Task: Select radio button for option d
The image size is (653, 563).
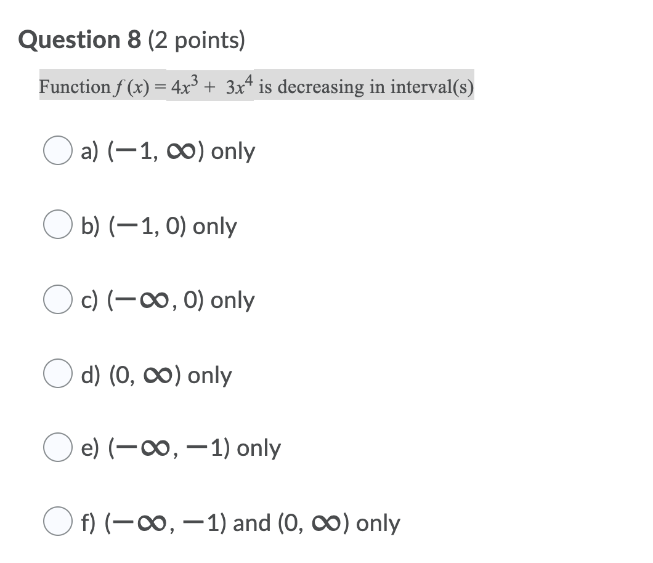Action: tap(58, 375)
